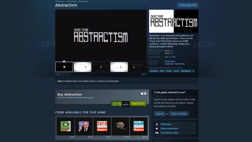This screenshot has width=252, height=142.
Task: Select the second white screenshot thumbnail
Action: pos(83,67)
